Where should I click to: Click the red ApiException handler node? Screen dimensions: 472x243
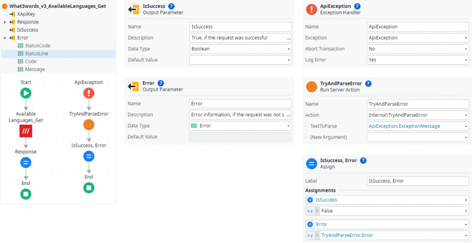pos(89,93)
